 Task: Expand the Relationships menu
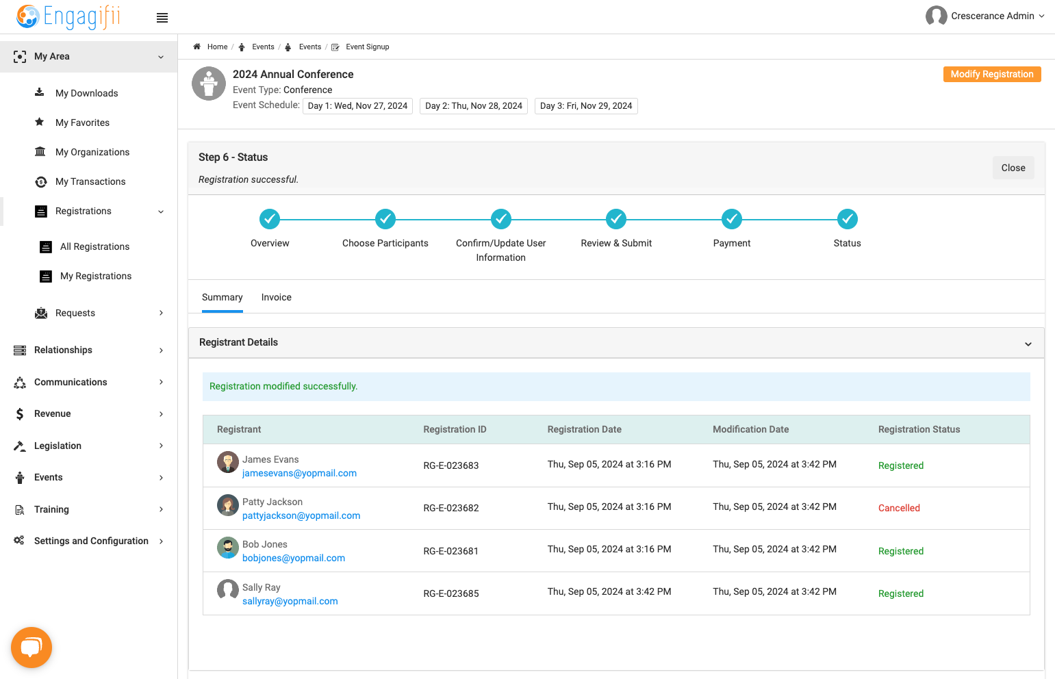[x=161, y=350]
